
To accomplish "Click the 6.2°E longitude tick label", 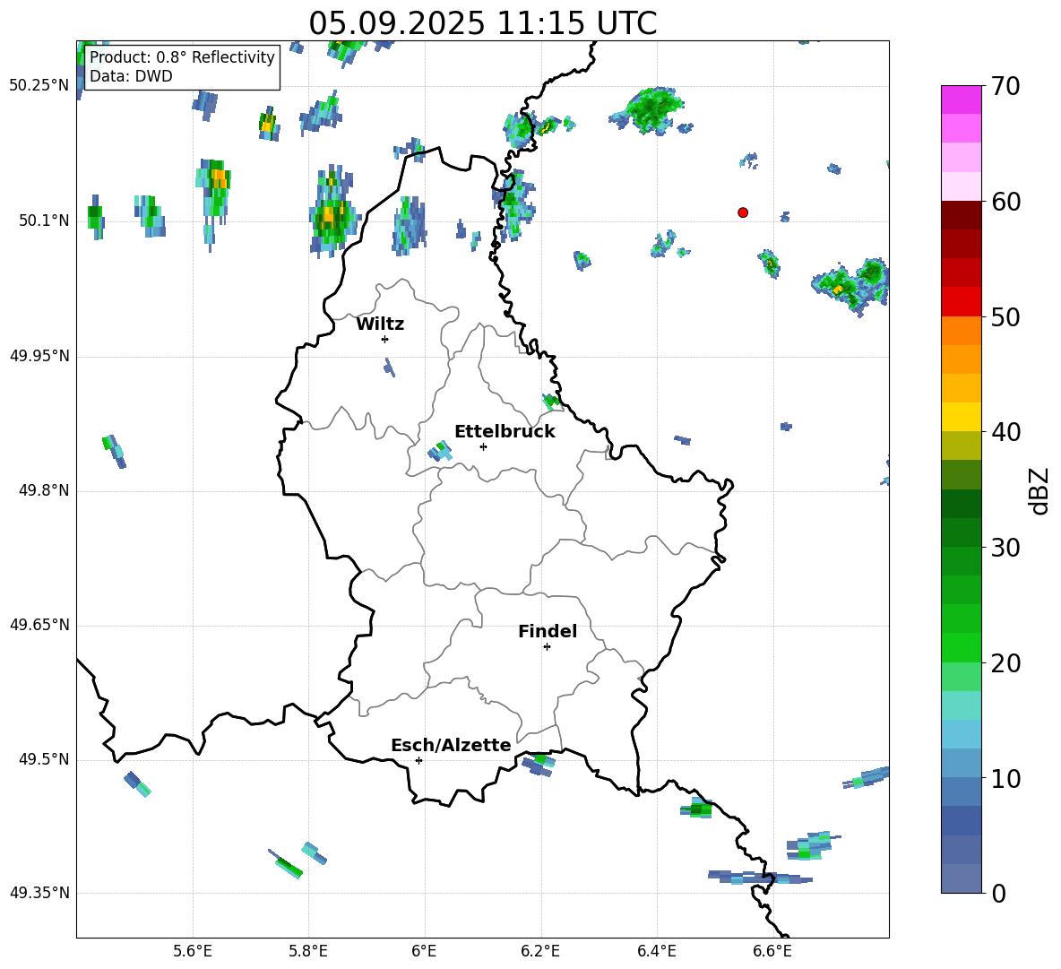I will (x=540, y=951).
